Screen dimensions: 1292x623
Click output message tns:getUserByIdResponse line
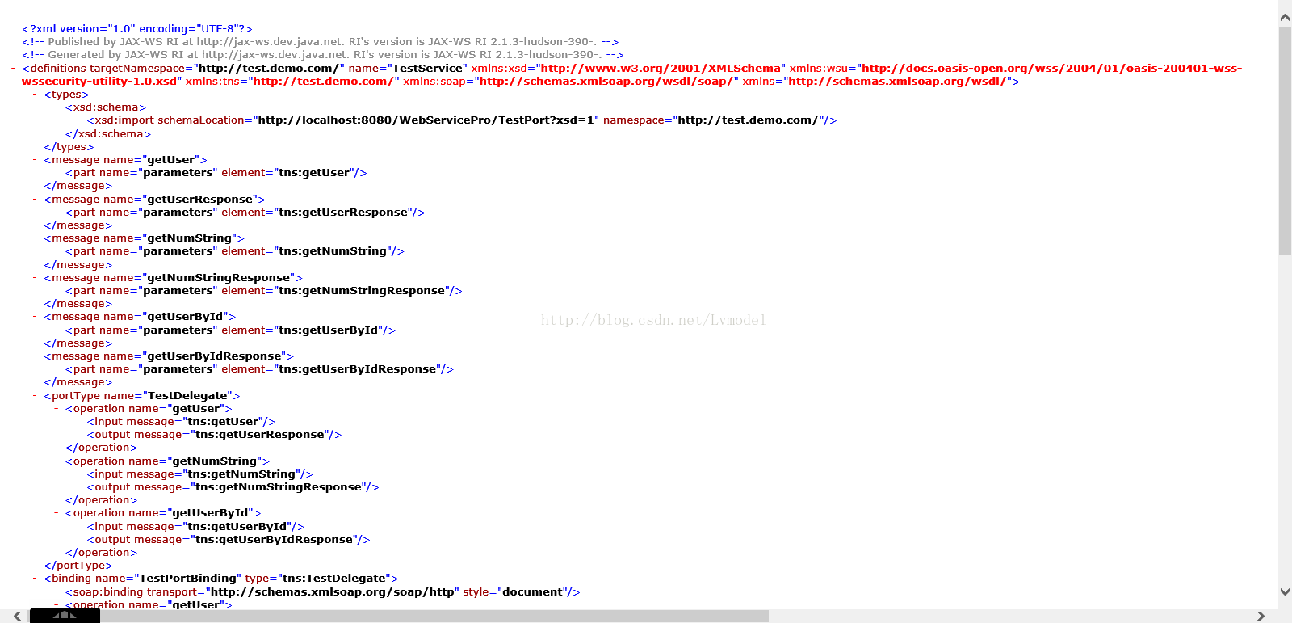tap(229, 540)
